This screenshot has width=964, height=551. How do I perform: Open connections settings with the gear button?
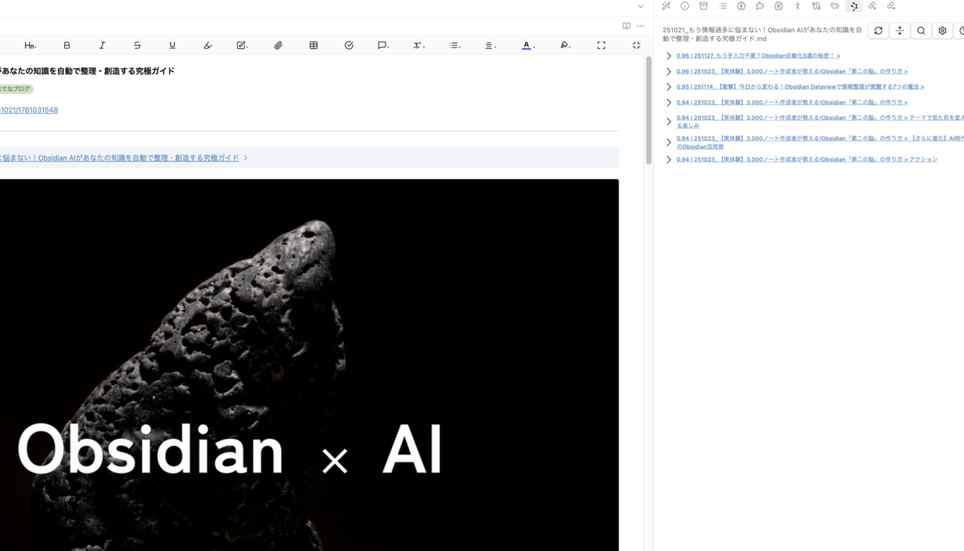click(x=942, y=31)
